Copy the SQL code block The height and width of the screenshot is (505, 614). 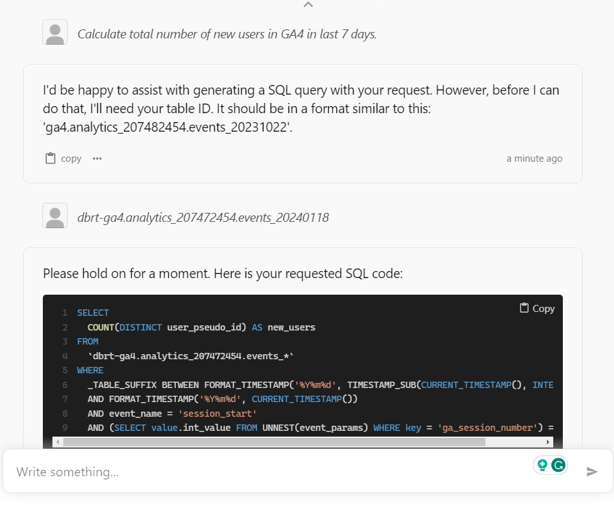(x=537, y=308)
